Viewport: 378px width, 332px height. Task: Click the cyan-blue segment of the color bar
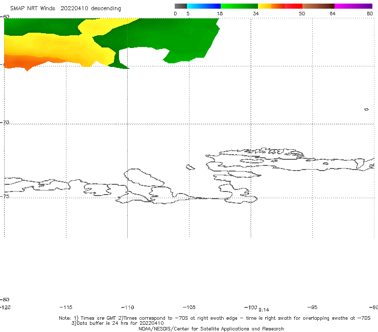(x=204, y=6)
